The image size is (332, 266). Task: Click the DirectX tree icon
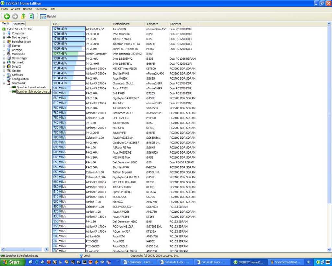tap(9, 66)
